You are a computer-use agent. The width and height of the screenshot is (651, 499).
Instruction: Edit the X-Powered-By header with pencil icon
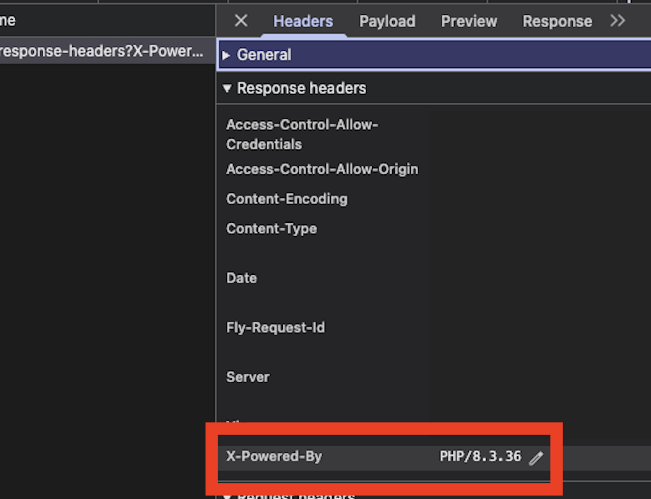[536, 458]
